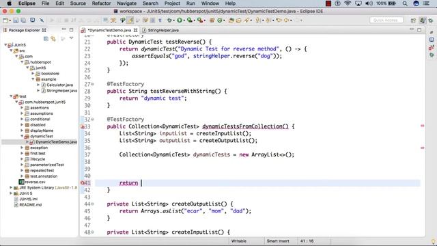Click the Smart Insert status bar entry

click(278, 241)
